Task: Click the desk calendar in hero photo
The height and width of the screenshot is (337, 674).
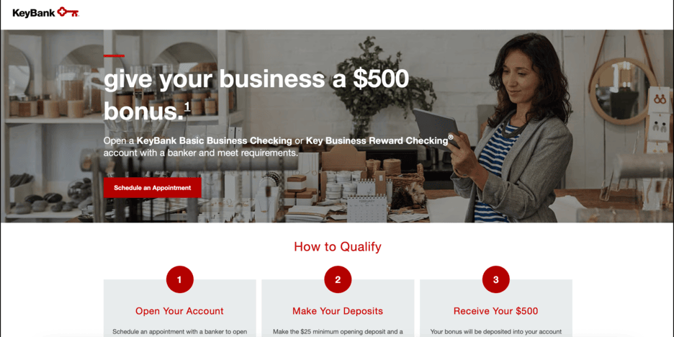Action: pyautogui.click(x=367, y=209)
